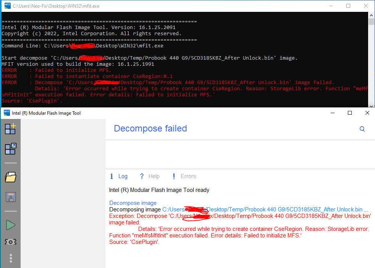This screenshot has height=268, width=375.
Task: Click the 'Source: 'CsePlugin'.' line in GUI log
Action: pyautogui.click(x=134, y=242)
